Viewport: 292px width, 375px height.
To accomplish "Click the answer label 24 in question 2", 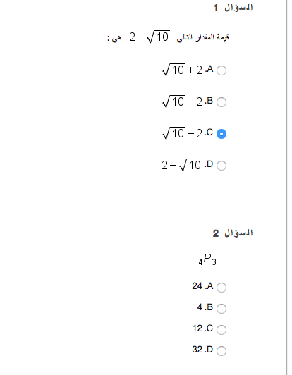I will click(x=197, y=285).
